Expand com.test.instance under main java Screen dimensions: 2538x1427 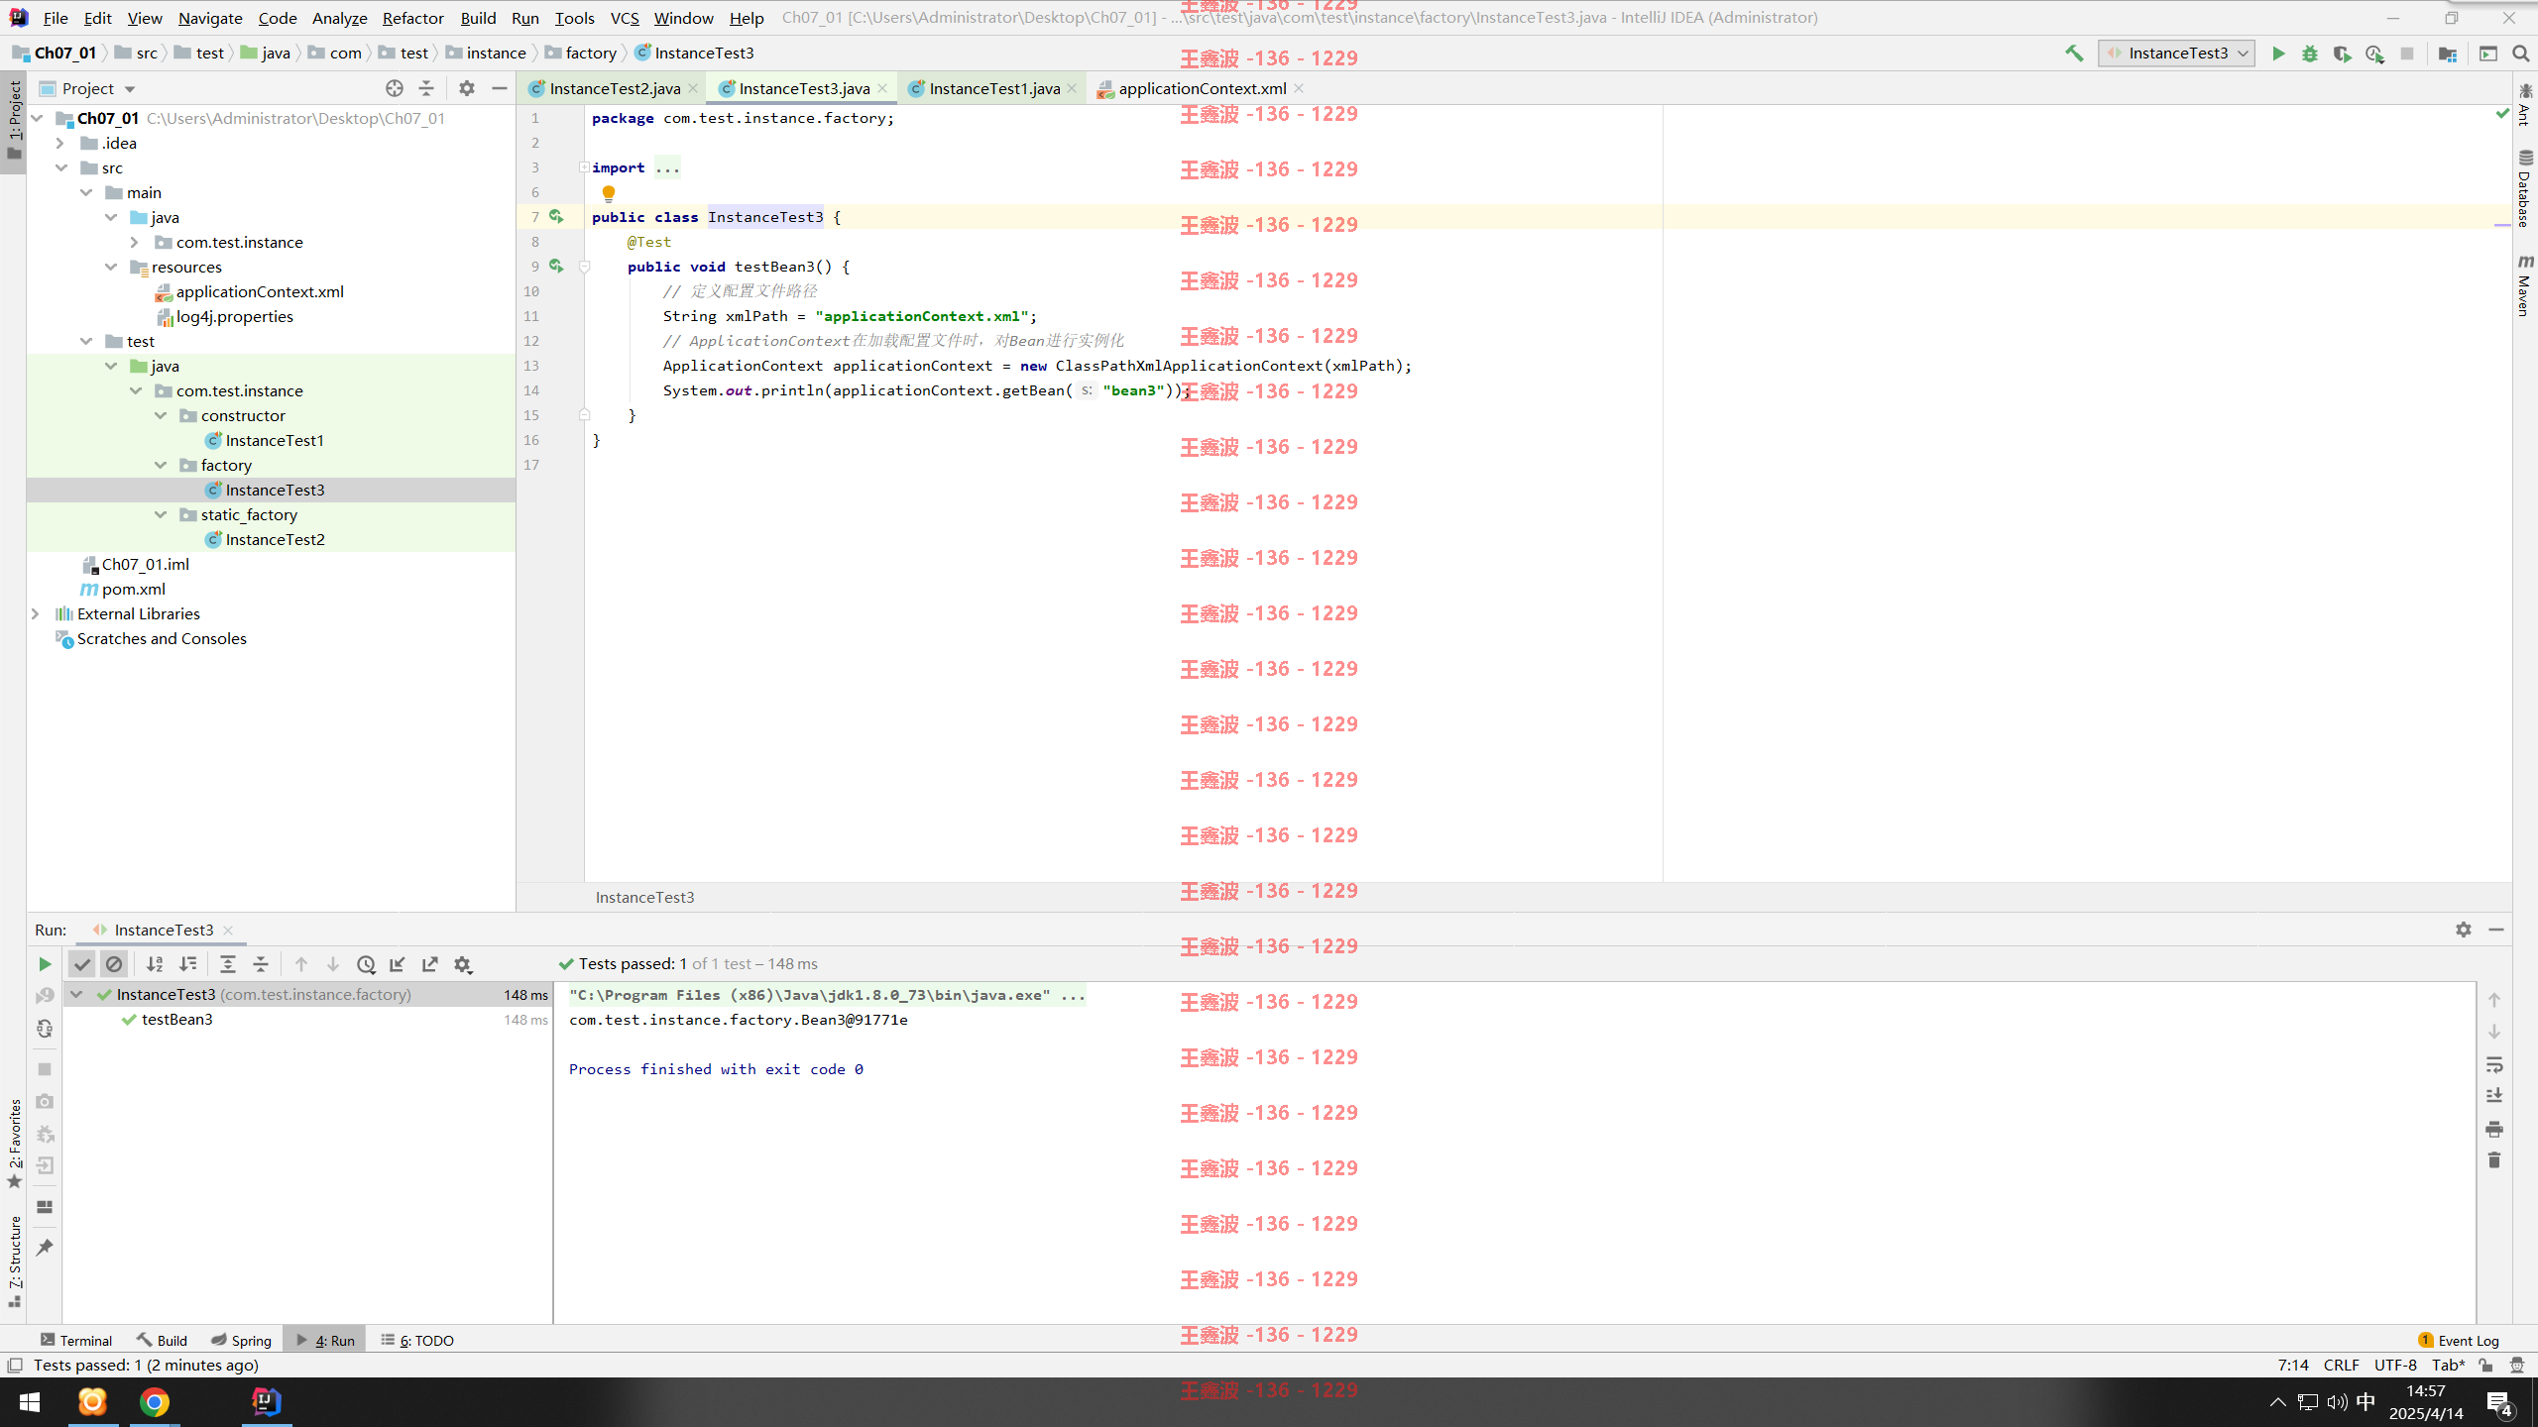[x=134, y=242]
